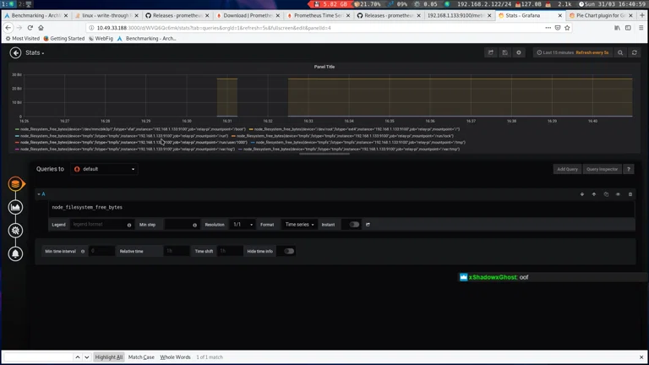649x365 pixels.
Task: Open the Getting Started bookmark
Action: (x=64, y=39)
